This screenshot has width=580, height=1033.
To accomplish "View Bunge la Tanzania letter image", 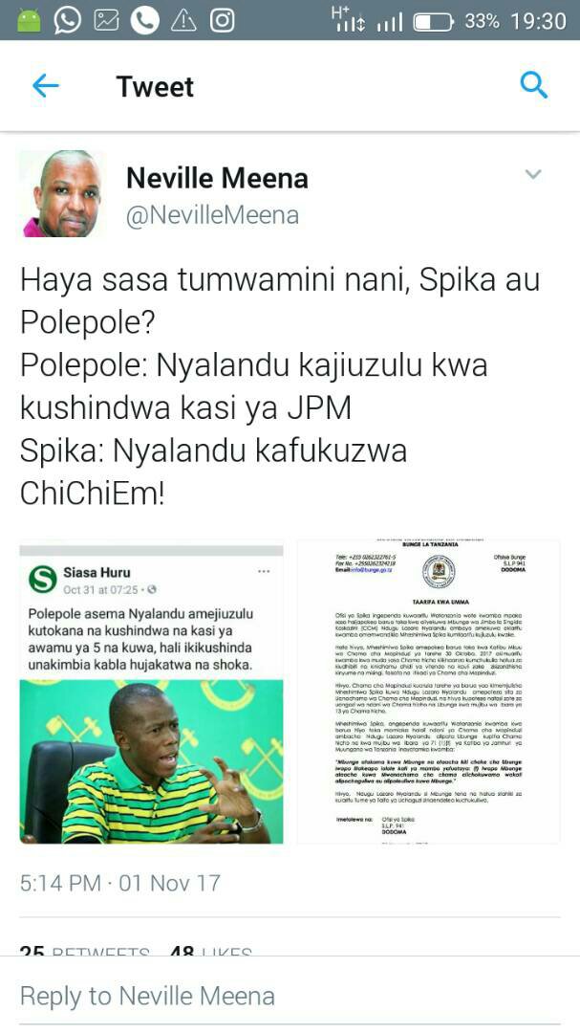I will pos(429,692).
